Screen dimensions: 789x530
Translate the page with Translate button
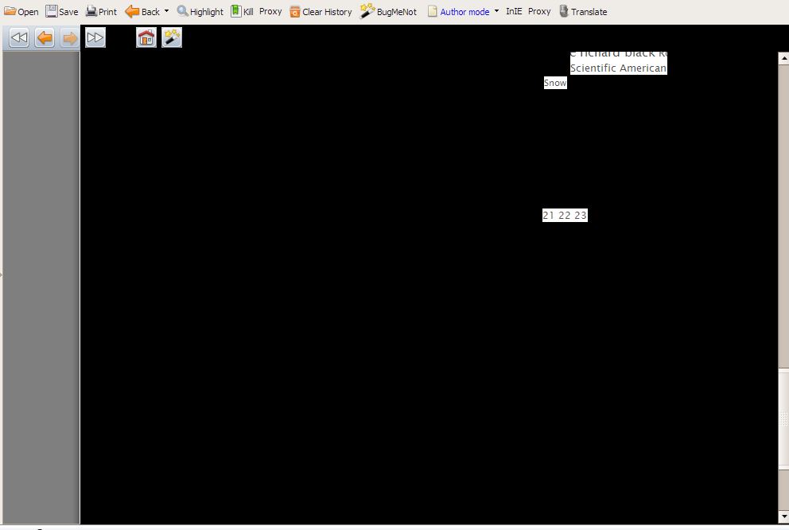[x=583, y=12]
